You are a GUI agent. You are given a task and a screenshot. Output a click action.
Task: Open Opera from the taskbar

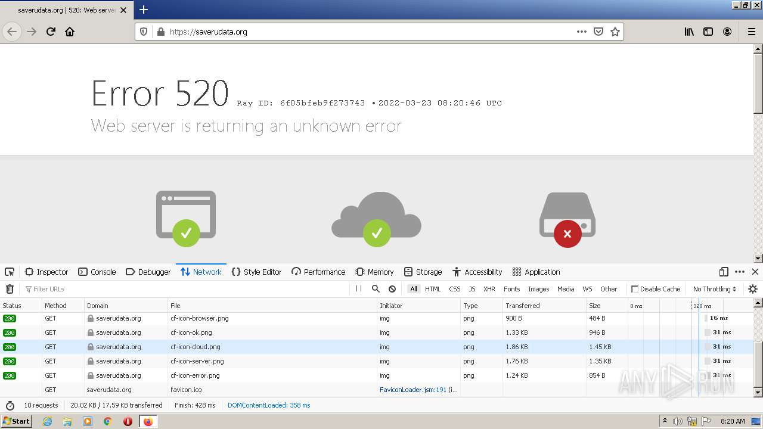pyautogui.click(x=128, y=421)
